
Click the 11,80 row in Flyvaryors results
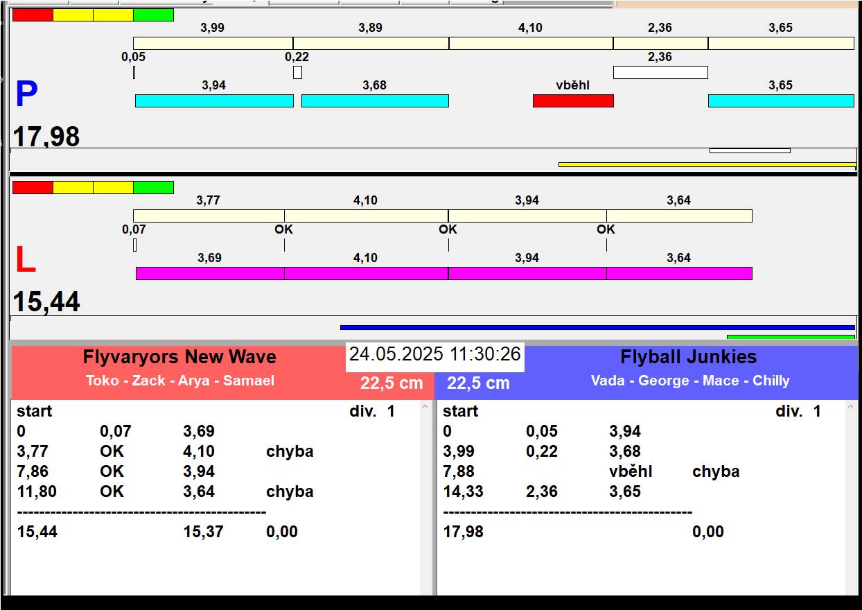pyautogui.click(x=165, y=491)
